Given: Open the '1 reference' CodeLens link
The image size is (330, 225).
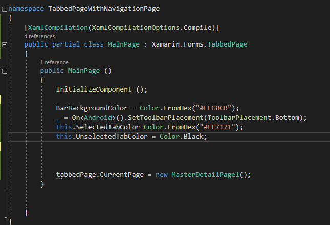Looking at the screenshot, I should [x=54, y=63].
